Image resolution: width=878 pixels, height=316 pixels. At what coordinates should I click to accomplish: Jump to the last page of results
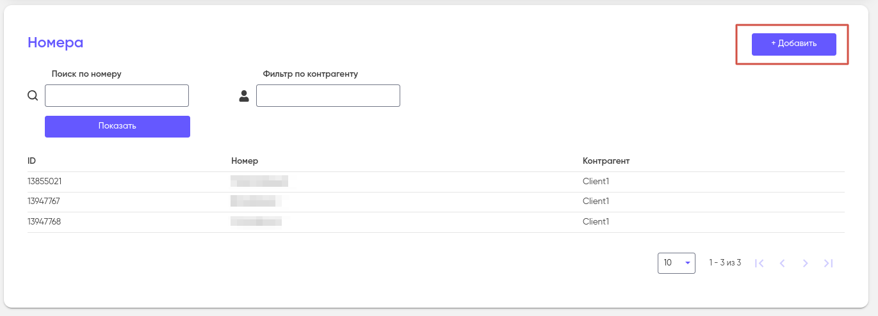point(828,263)
